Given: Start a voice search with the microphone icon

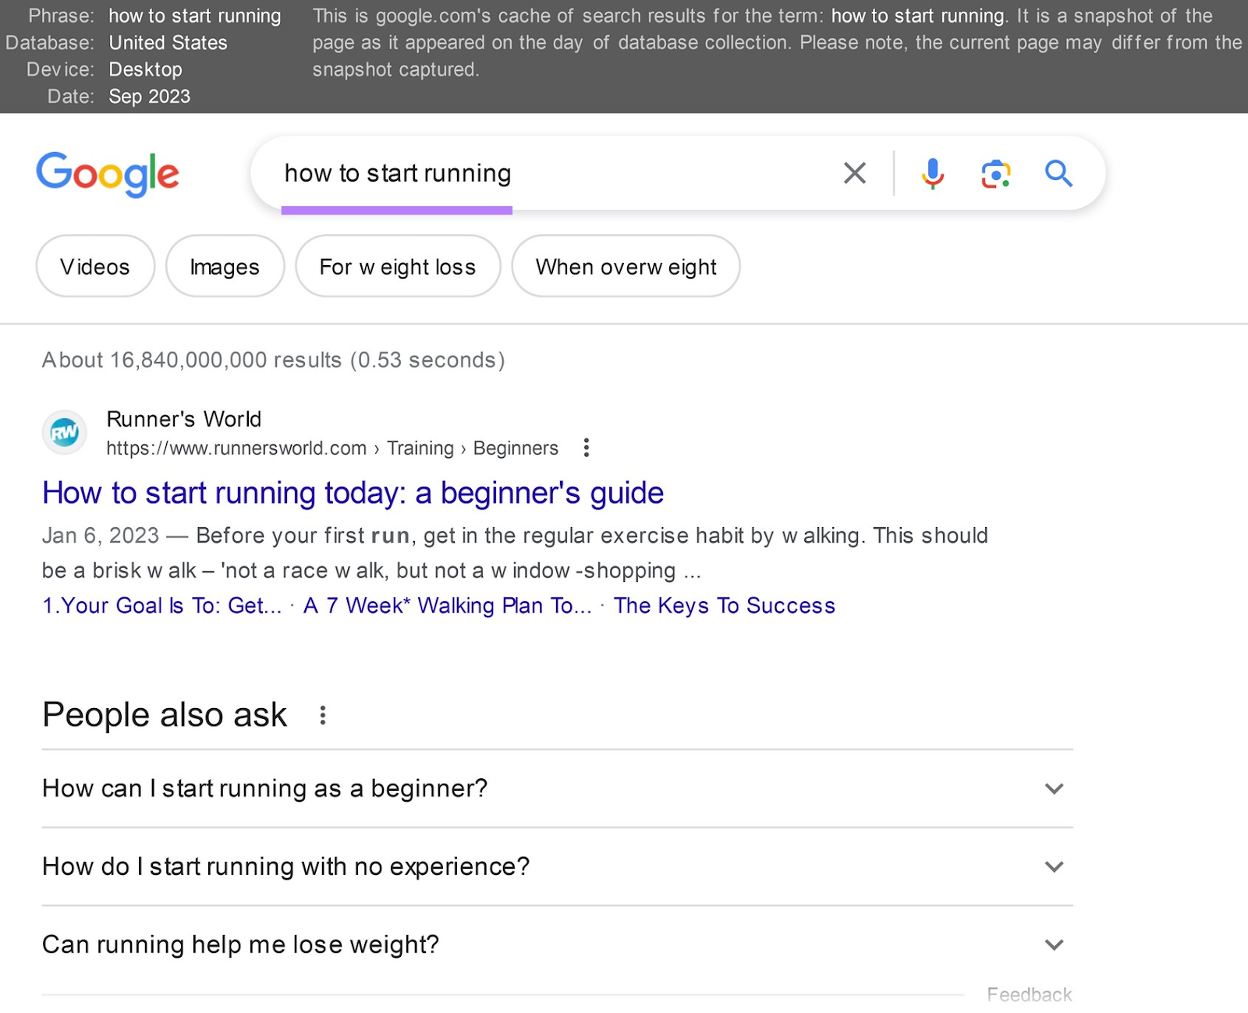Looking at the screenshot, I should (x=931, y=173).
